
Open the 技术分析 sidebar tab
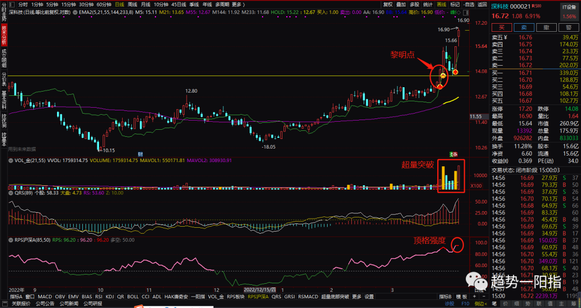click(4, 35)
